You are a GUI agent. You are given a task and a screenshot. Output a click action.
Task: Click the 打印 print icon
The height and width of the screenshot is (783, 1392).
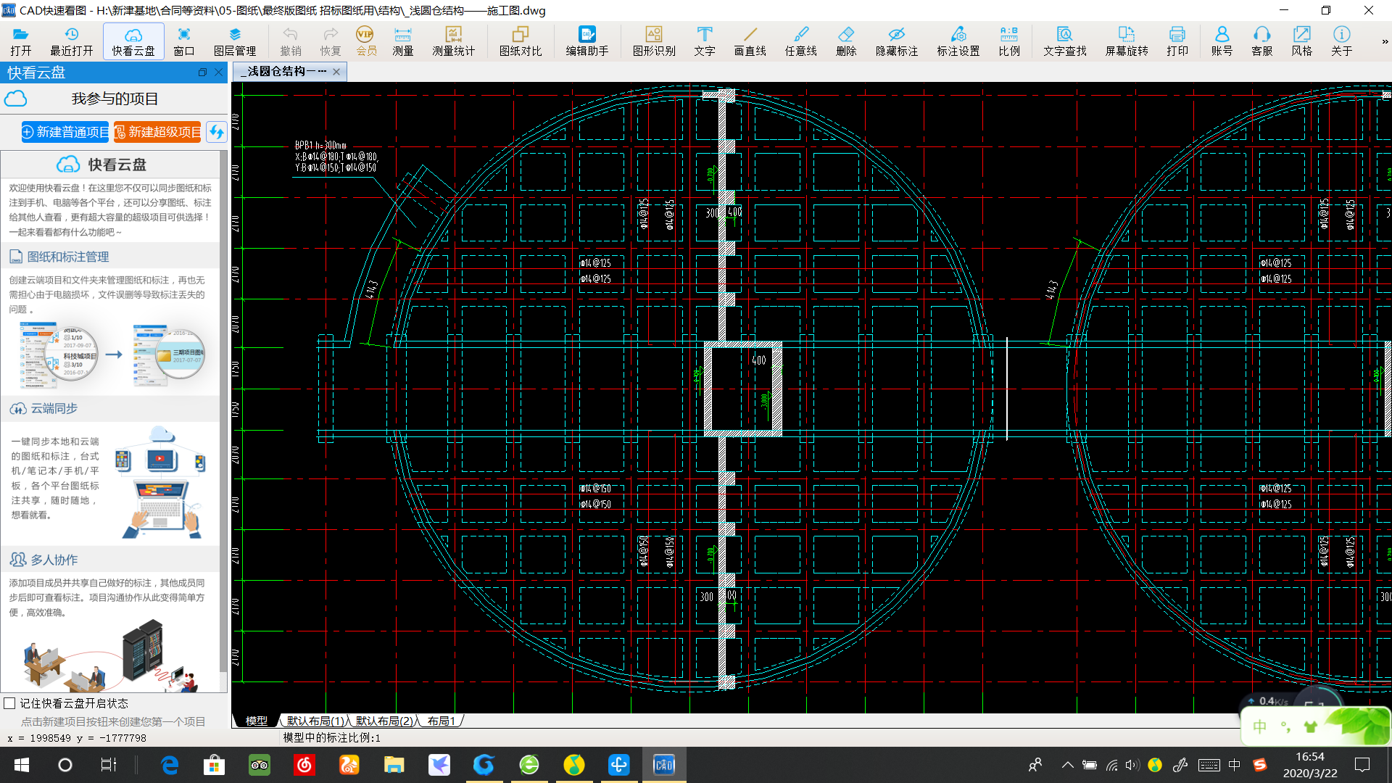(1177, 41)
